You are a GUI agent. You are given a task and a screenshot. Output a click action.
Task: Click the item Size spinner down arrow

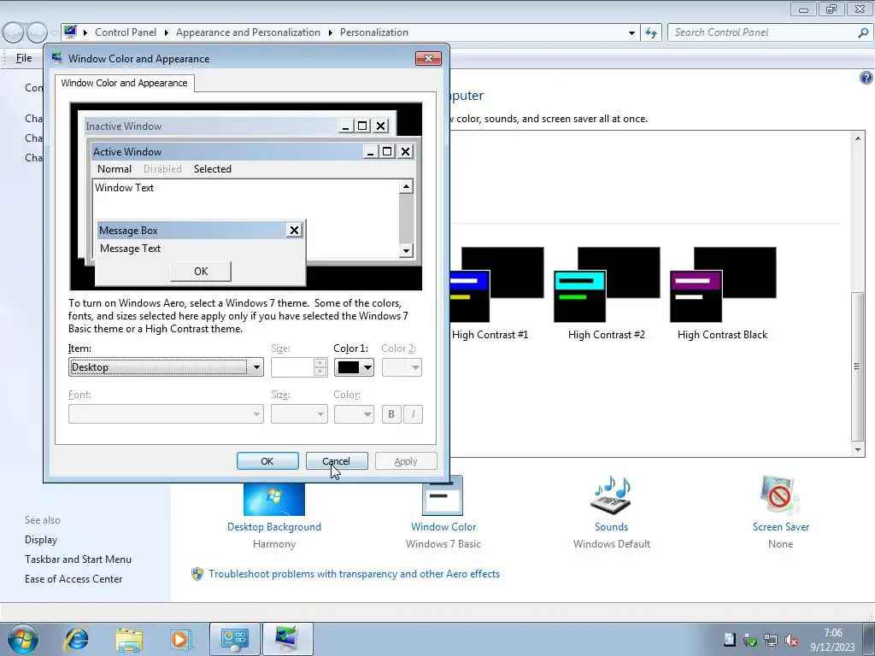point(320,372)
